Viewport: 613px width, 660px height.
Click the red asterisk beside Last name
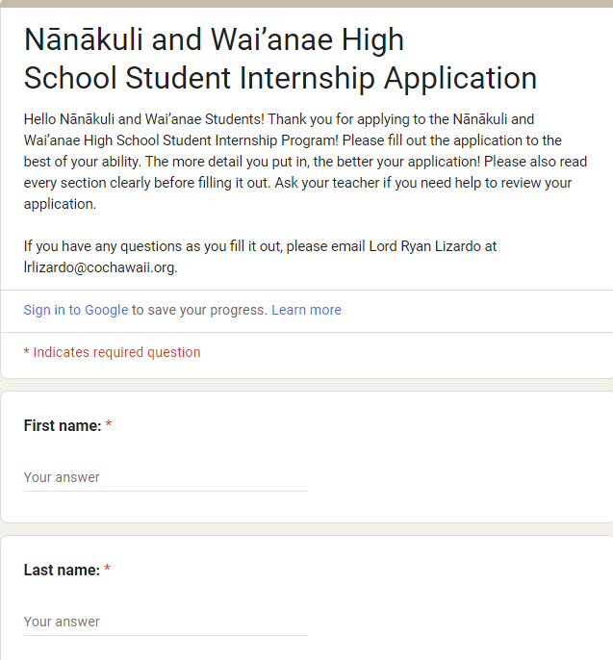pyautogui.click(x=107, y=569)
